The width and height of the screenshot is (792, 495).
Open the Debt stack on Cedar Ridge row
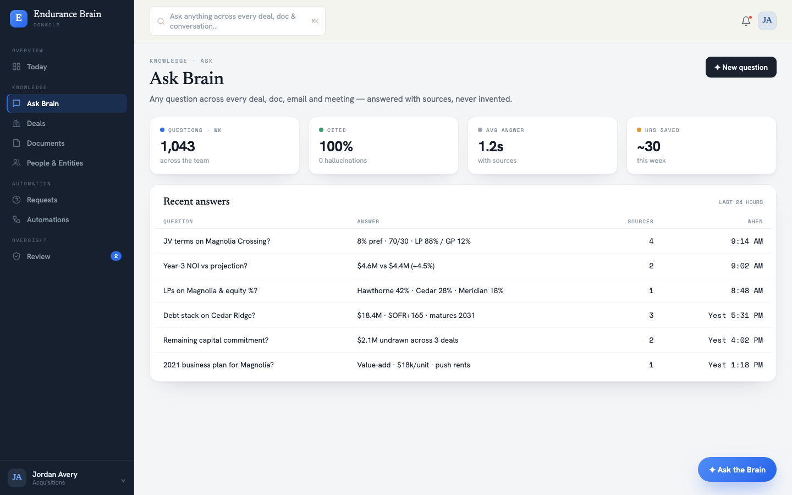tap(463, 315)
